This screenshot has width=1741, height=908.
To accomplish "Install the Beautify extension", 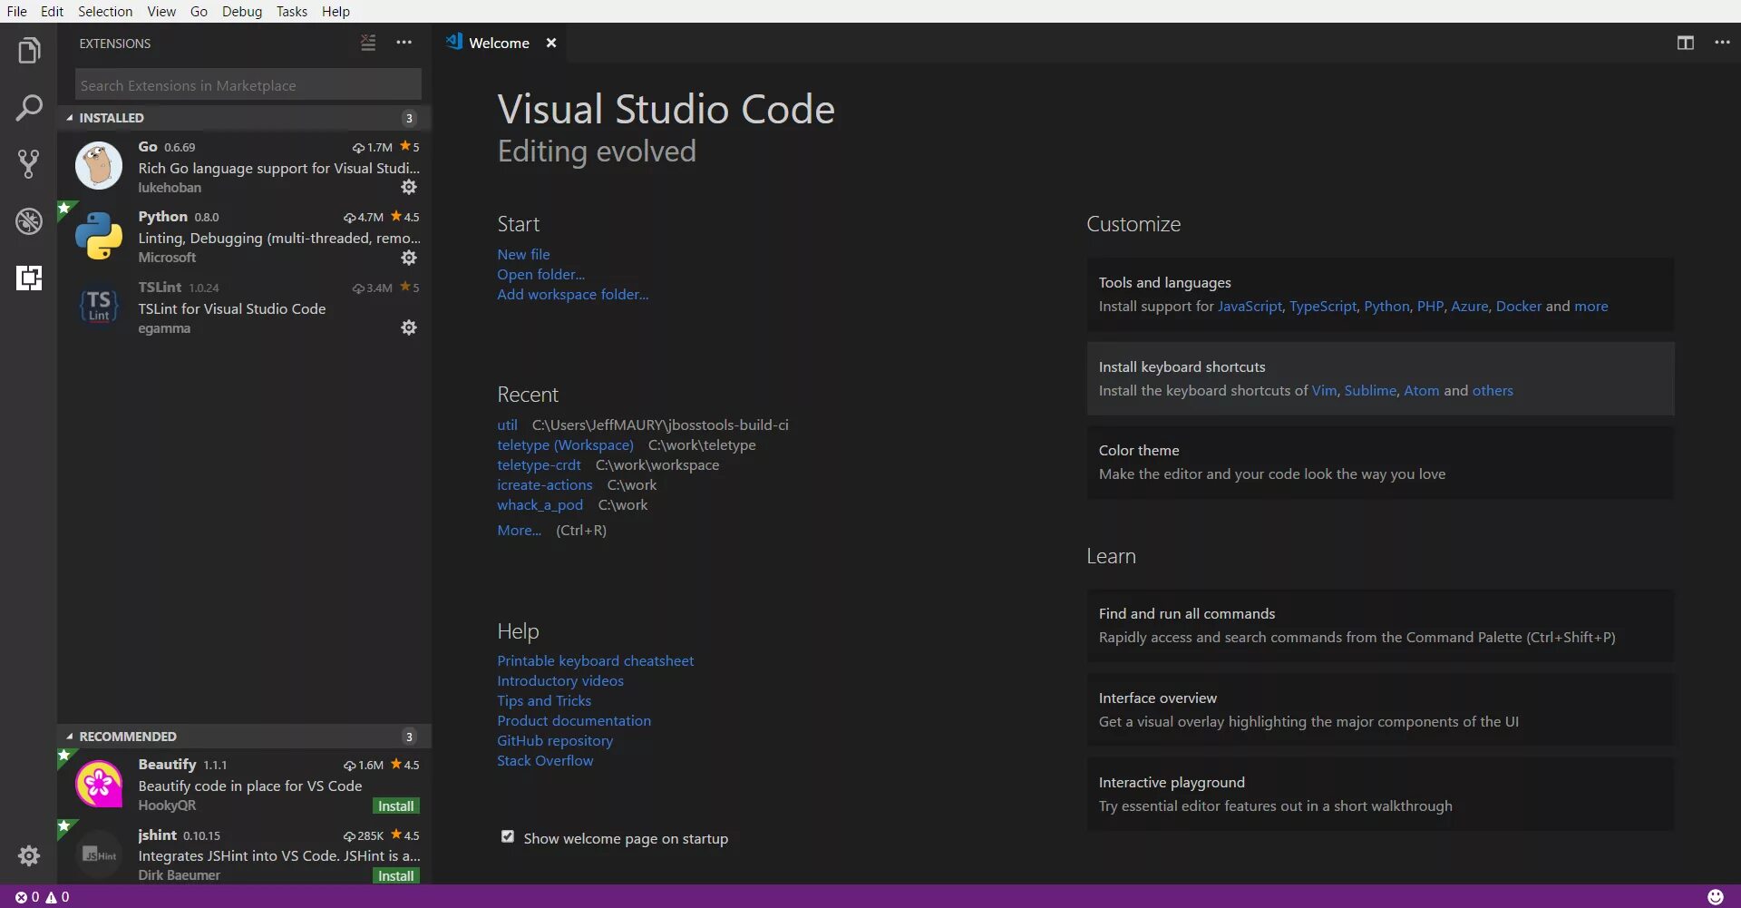I will click(395, 805).
